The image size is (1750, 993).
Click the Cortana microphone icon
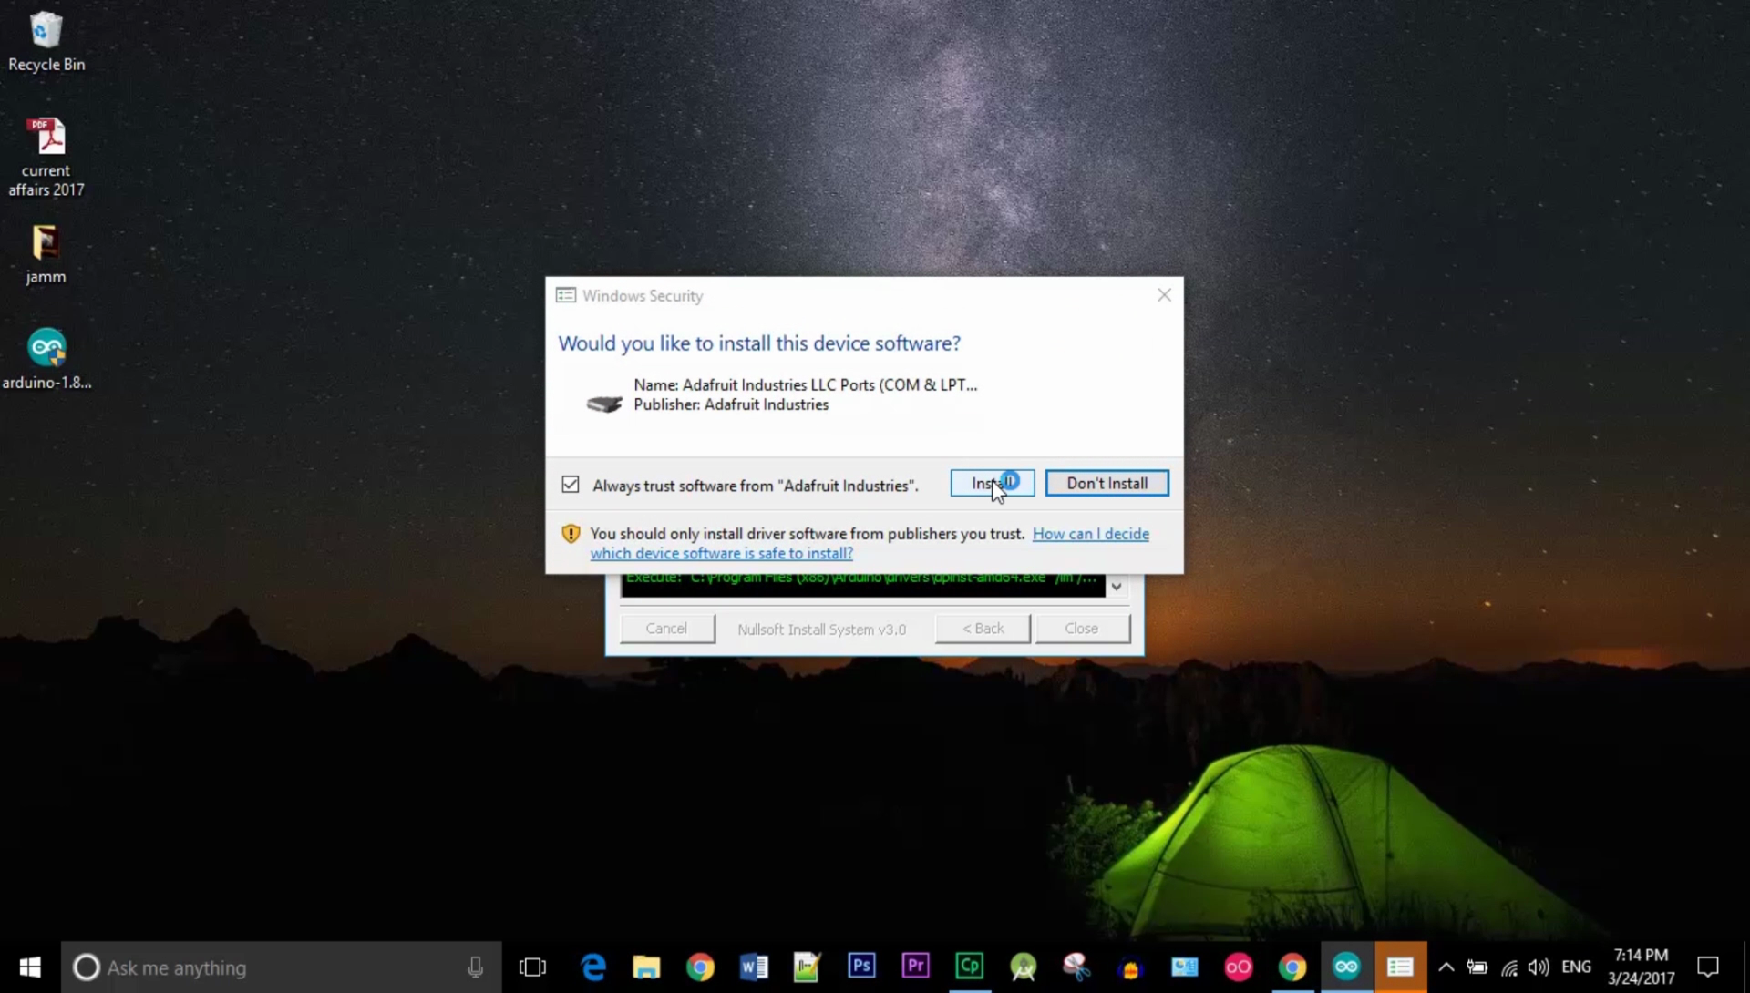(x=475, y=967)
